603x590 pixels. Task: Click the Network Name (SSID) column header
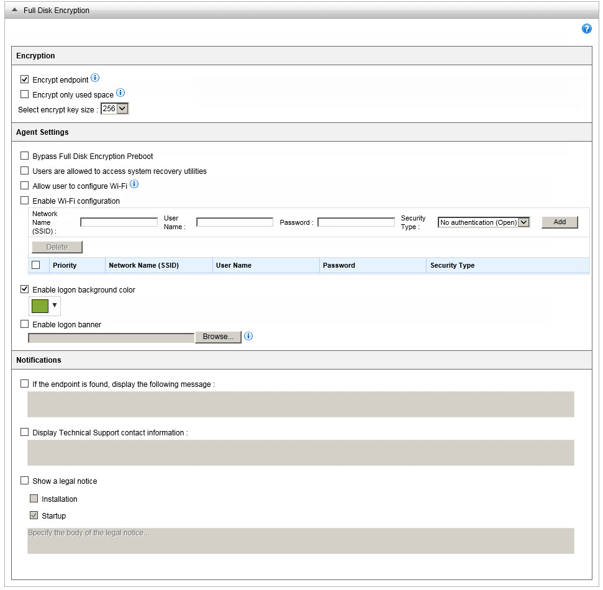click(143, 265)
